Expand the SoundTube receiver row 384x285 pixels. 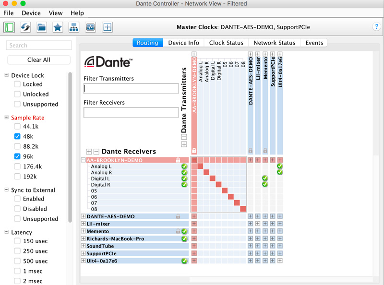point(83,246)
